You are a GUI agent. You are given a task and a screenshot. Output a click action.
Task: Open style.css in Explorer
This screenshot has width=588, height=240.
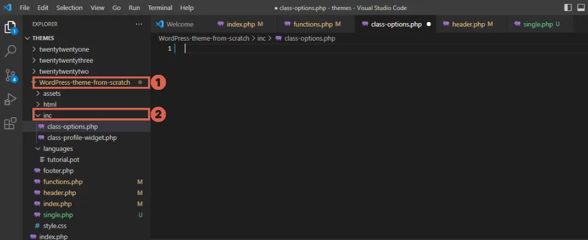coord(86,226)
